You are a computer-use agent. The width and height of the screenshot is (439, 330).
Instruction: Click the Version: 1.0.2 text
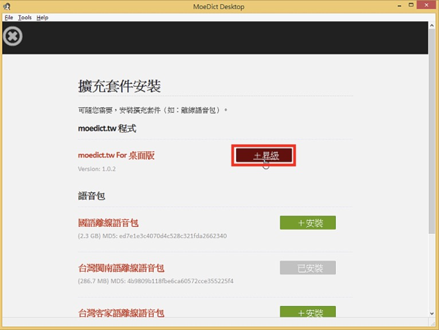pyautogui.click(x=97, y=169)
